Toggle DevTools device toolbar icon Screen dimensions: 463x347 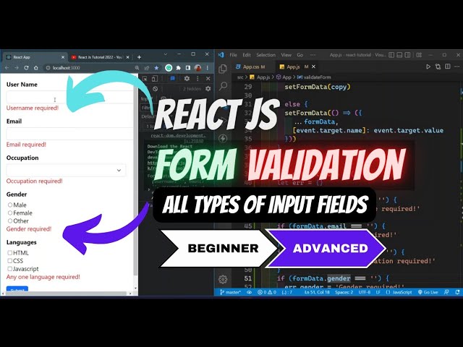click(154, 79)
